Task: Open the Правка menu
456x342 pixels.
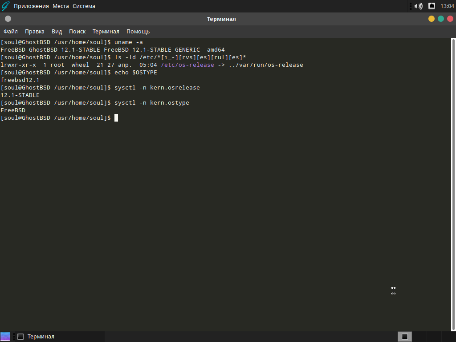Action: pyautogui.click(x=35, y=32)
